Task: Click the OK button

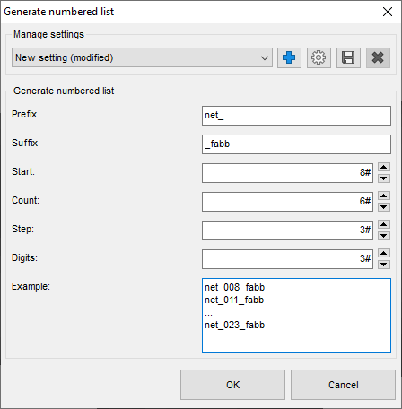Action: [232, 385]
